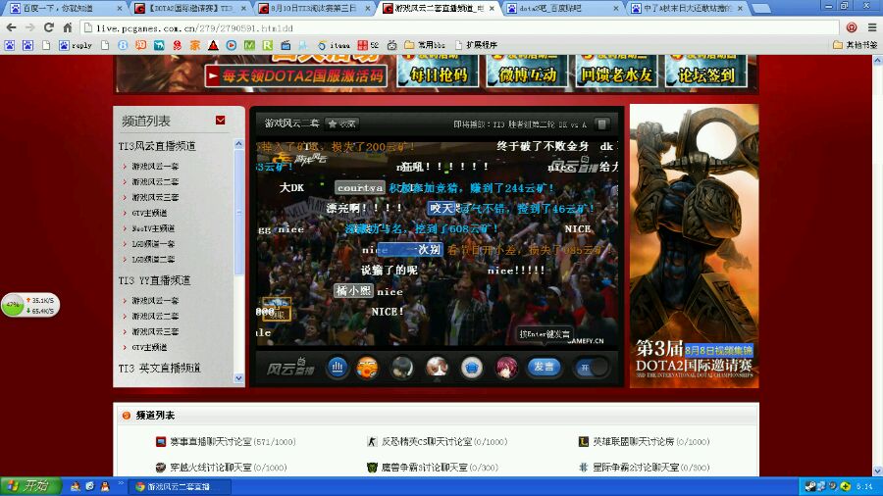Open the Chrome menu icon
The image size is (883, 496).
click(872, 27)
